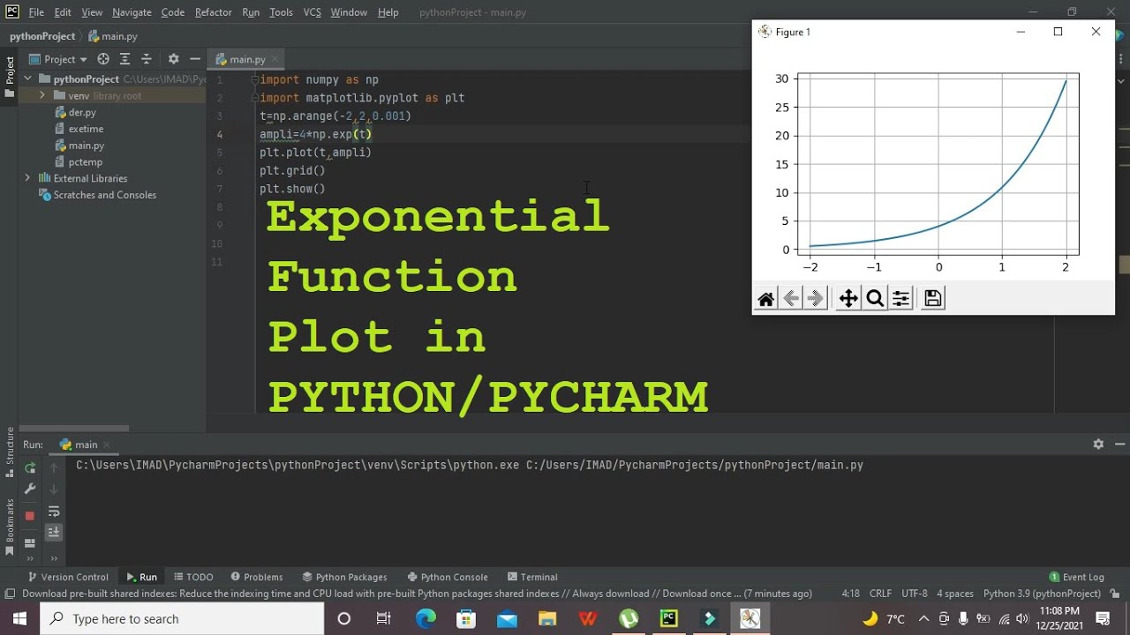Reset plot view with the Home icon
This screenshot has height=635, width=1130.
[x=765, y=299]
